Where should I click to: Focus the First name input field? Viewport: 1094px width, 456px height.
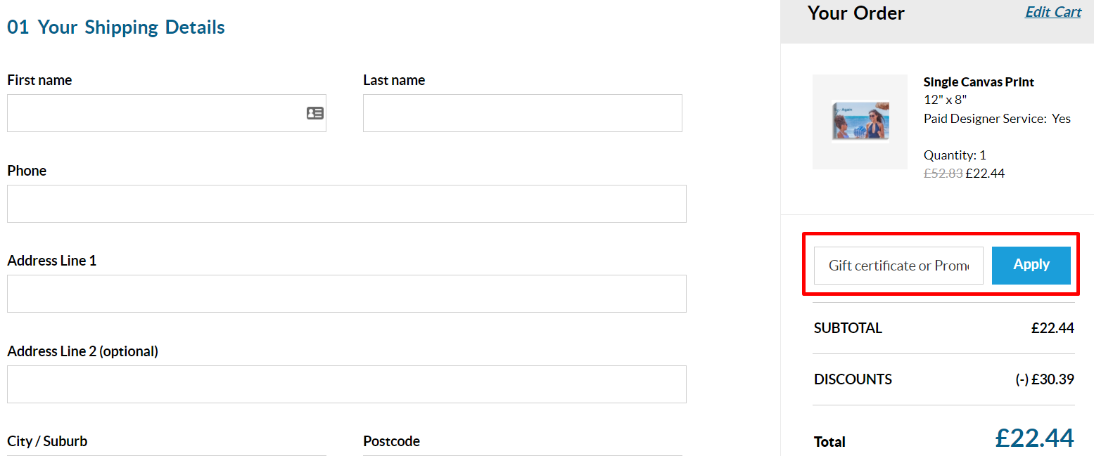[x=155, y=113]
